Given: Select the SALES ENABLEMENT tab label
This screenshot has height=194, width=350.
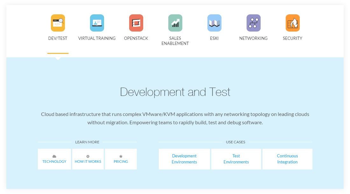Looking at the screenshot, I should click(175, 41).
